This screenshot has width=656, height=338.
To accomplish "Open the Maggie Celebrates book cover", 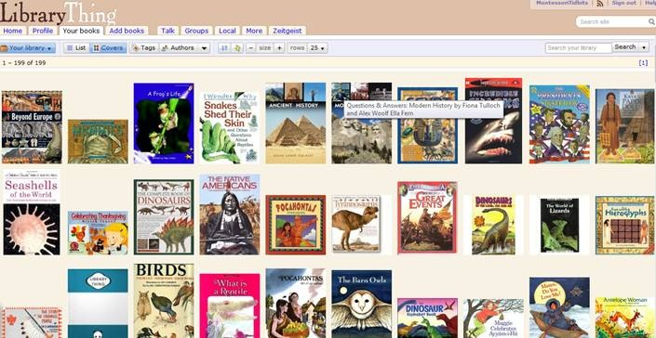I will pos(493,318).
